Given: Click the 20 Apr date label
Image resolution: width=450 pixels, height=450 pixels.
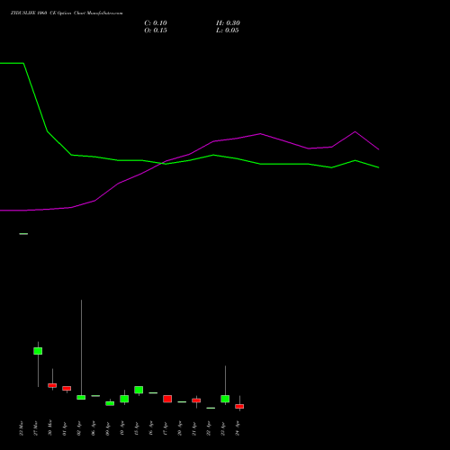Looking at the screenshot, I should pos(180,428).
